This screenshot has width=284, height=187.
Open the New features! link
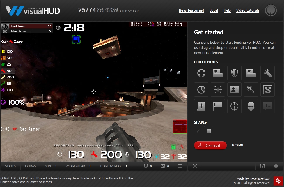coord(191,10)
